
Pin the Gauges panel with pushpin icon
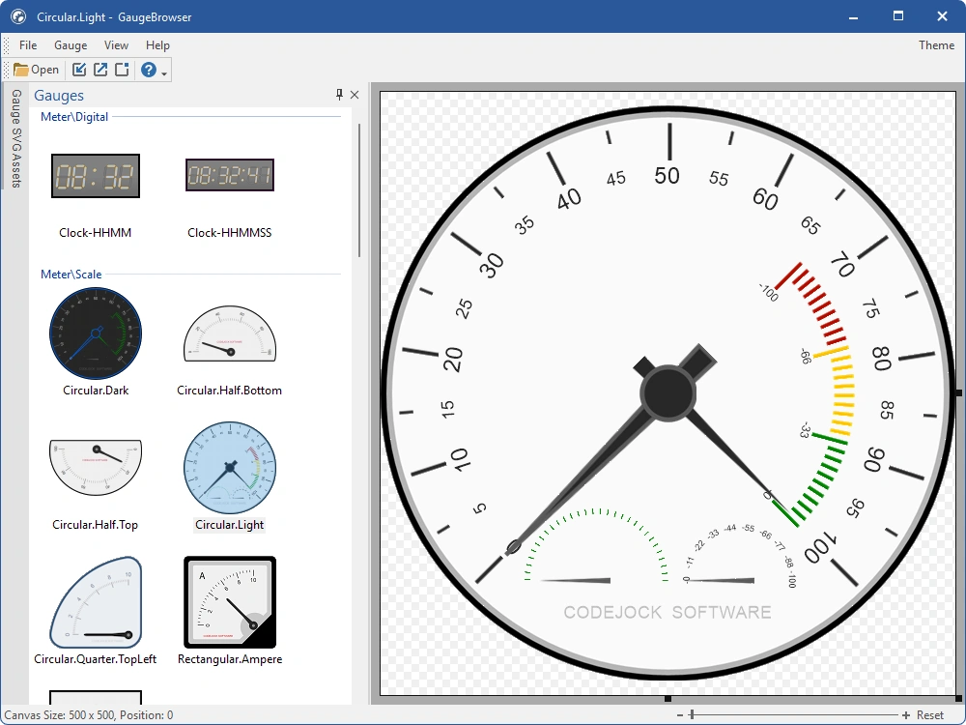[339, 95]
